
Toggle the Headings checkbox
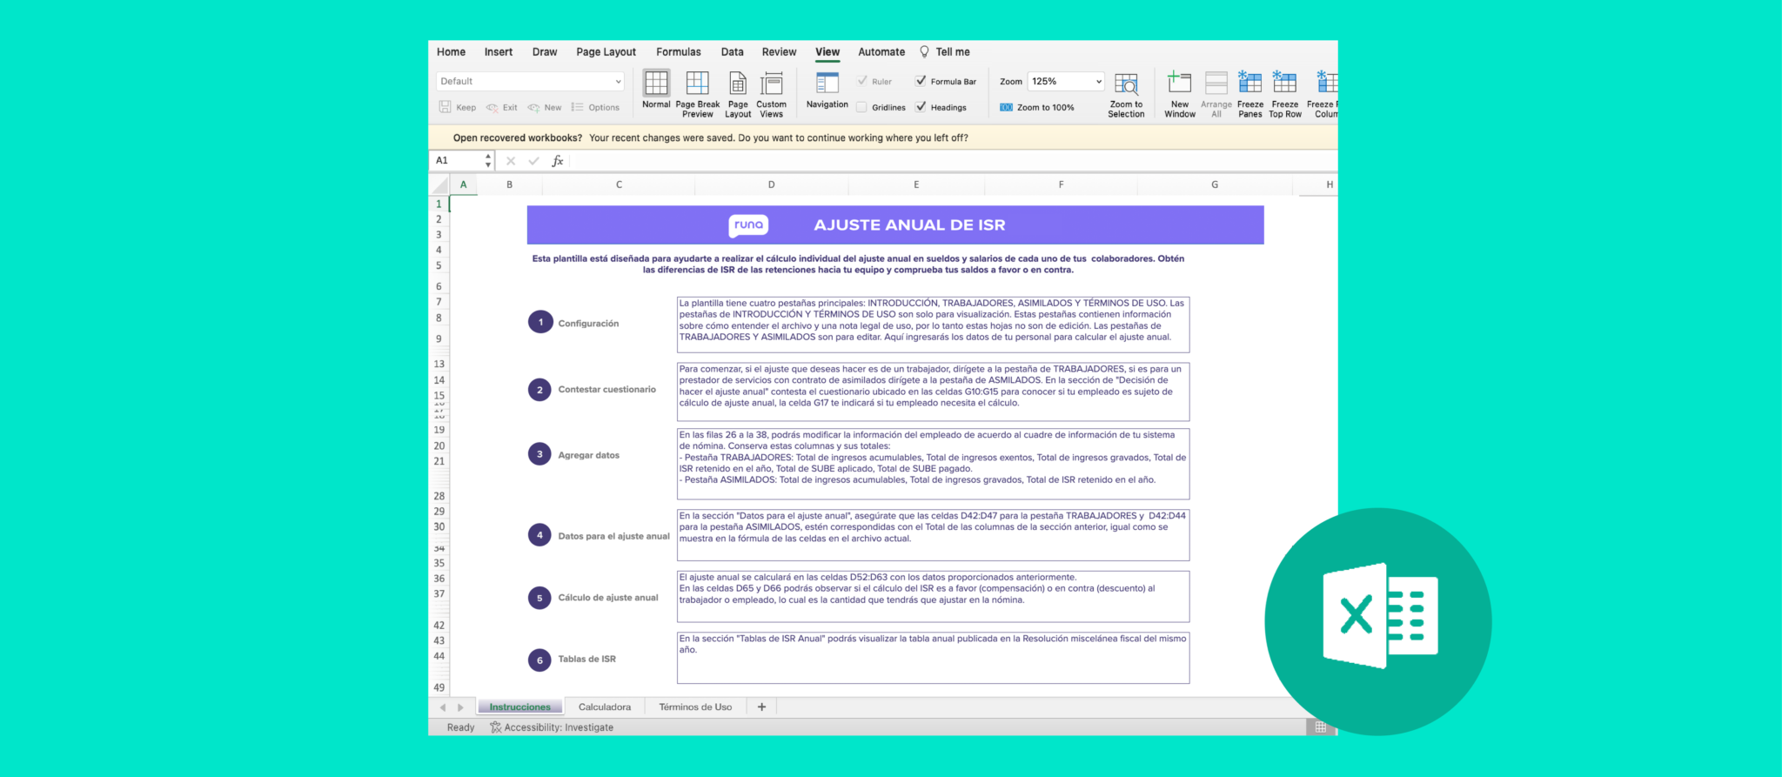921,107
